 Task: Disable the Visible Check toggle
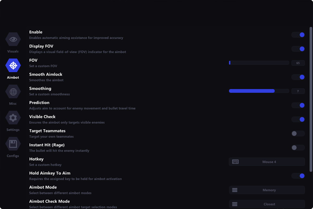point(298,119)
